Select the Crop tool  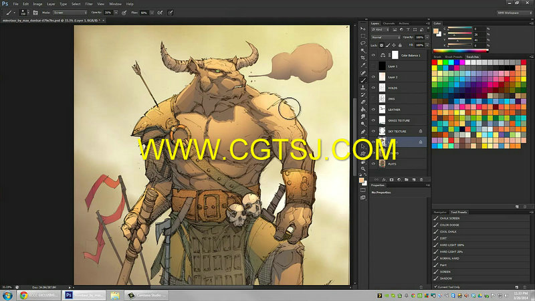(x=363, y=58)
